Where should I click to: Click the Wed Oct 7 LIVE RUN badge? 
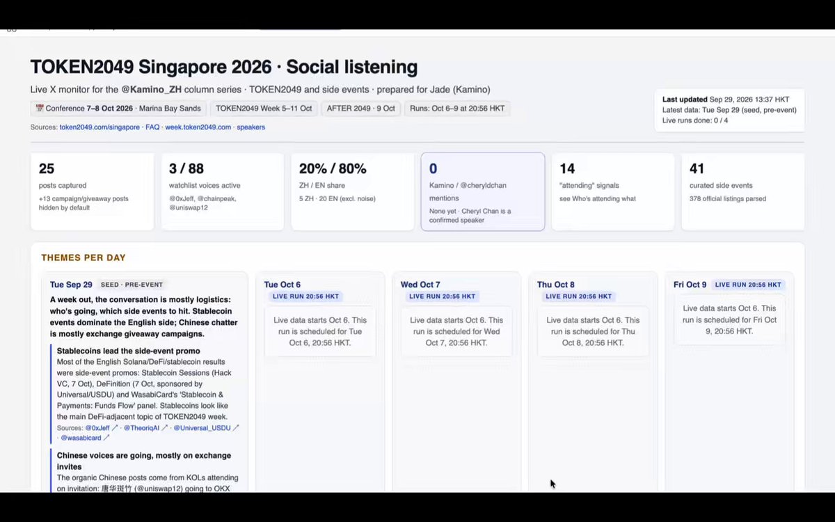coord(441,296)
